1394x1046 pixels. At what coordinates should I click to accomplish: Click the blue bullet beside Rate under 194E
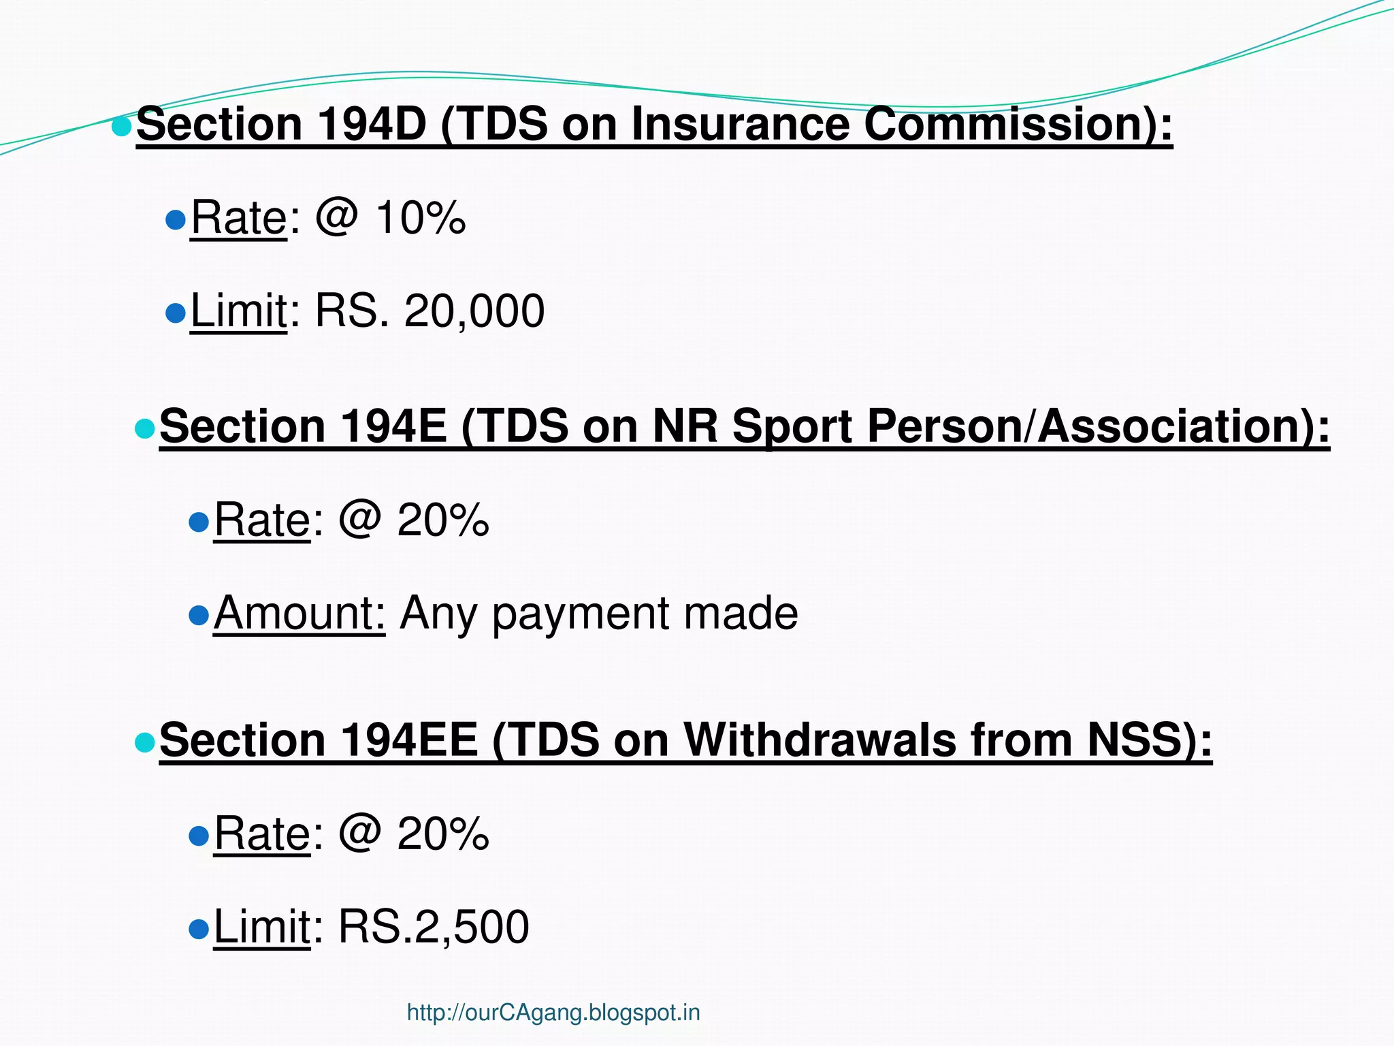tap(198, 522)
